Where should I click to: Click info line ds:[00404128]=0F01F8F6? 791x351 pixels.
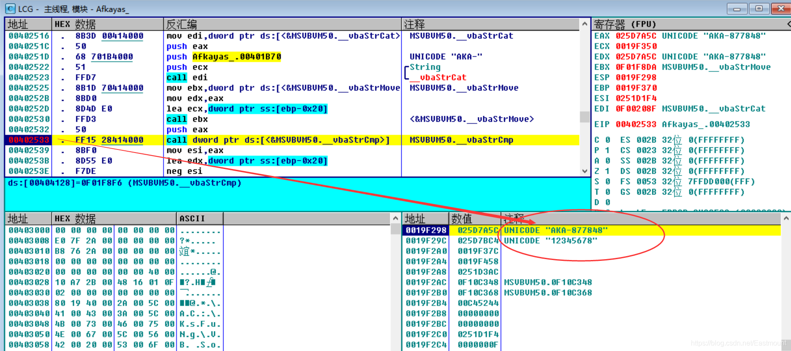[125, 183]
